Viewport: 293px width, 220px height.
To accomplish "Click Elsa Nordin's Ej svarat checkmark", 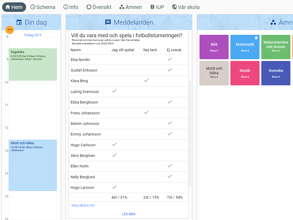I will [170, 59].
